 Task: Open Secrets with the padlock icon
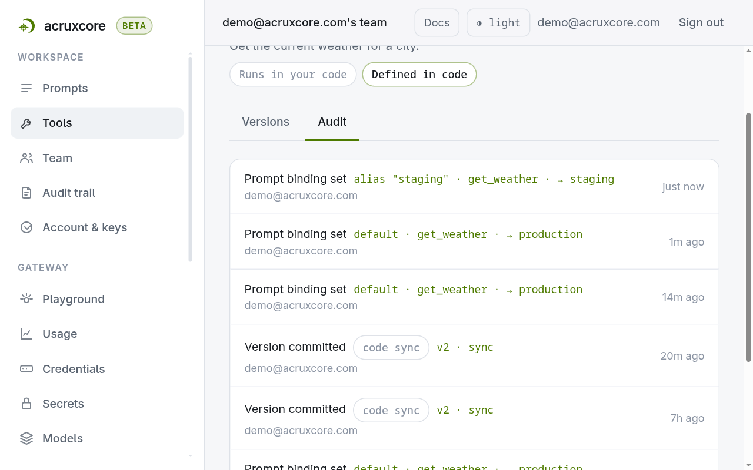click(x=26, y=404)
